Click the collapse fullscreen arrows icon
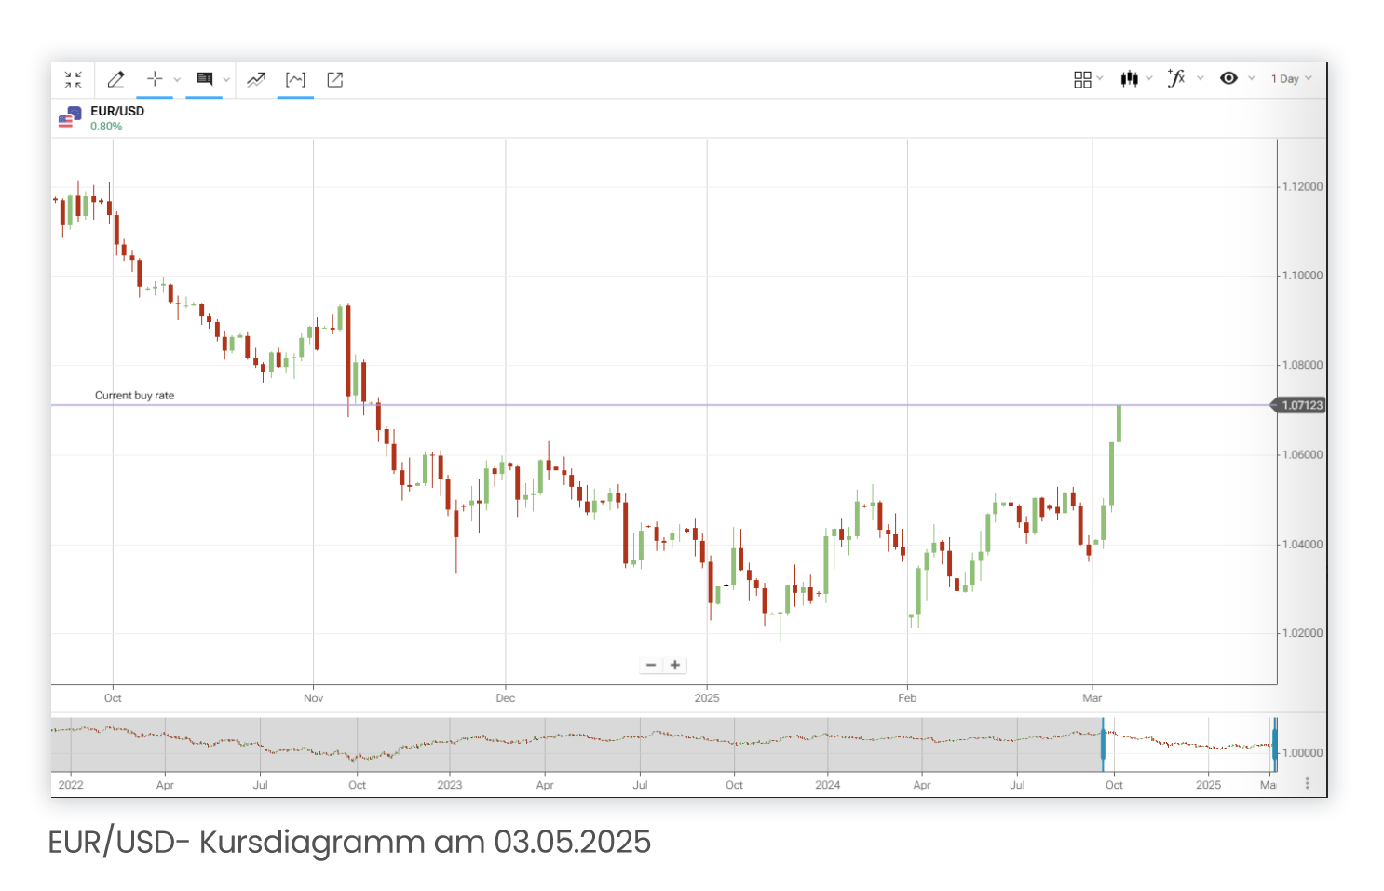Viewport: 1384px width, 891px height. 73,80
